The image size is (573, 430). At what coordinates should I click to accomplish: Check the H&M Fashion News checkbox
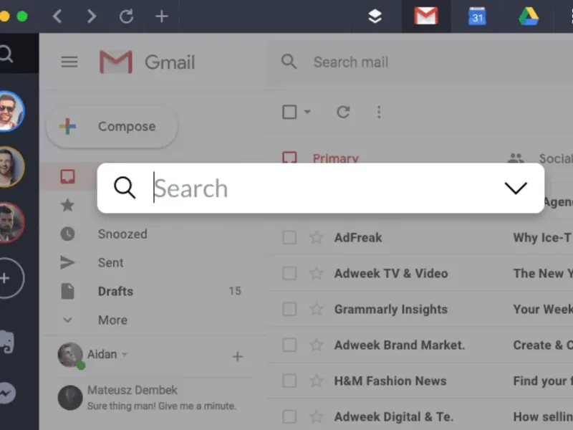pos(289,381)
